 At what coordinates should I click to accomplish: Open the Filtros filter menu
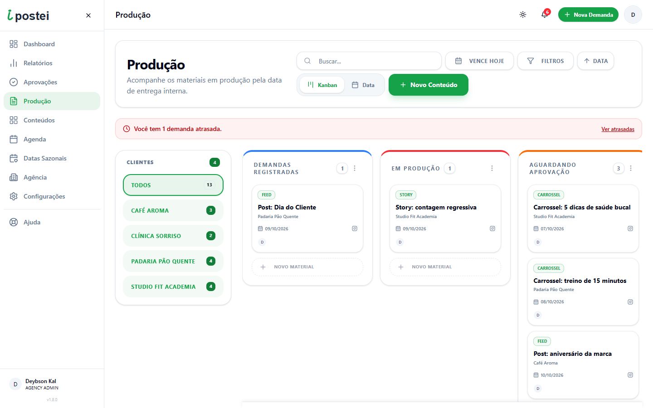546,61
